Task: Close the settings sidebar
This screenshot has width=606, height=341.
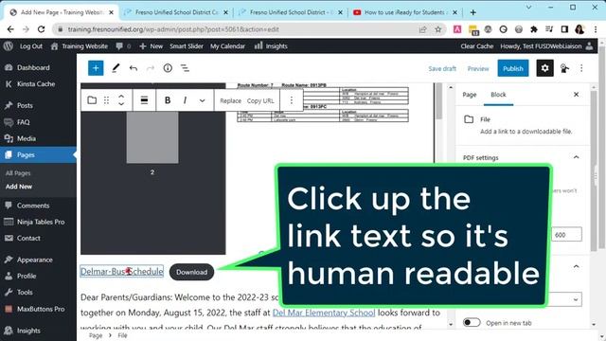Action: (576, 95)
